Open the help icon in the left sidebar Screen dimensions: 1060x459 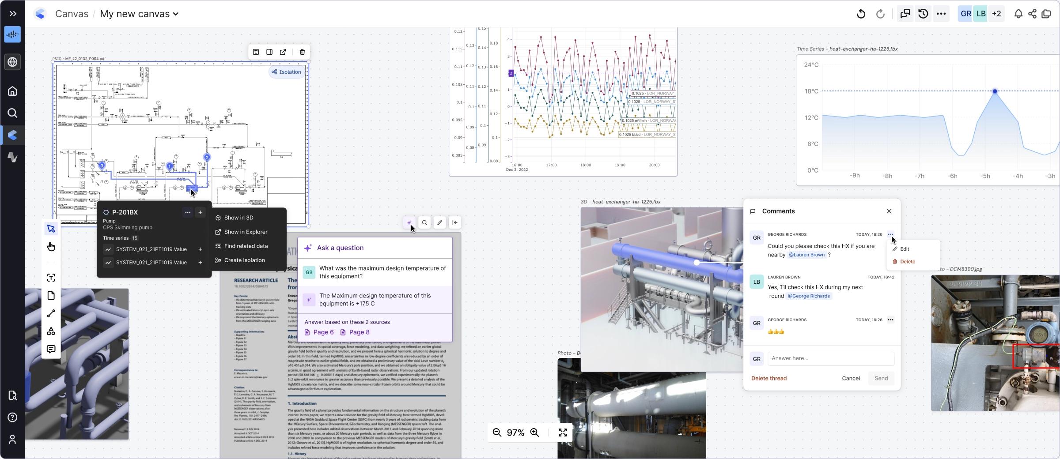point(12,418)
